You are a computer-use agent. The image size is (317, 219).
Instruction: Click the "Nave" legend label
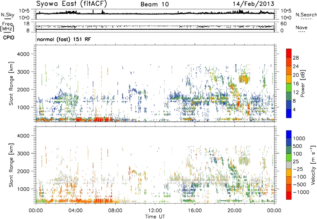click(x=302, y=28)
